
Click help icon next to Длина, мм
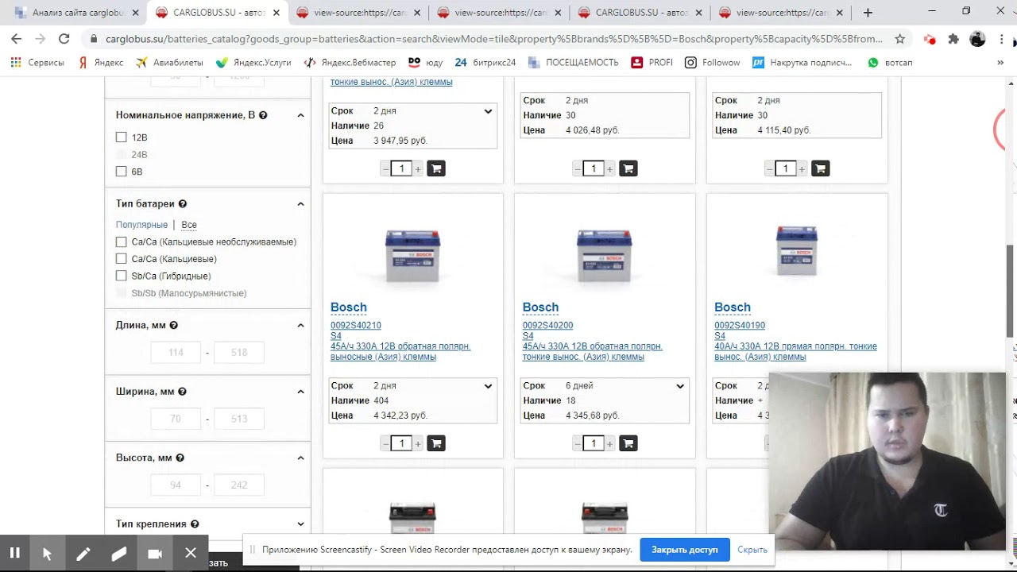pos(174,325)
